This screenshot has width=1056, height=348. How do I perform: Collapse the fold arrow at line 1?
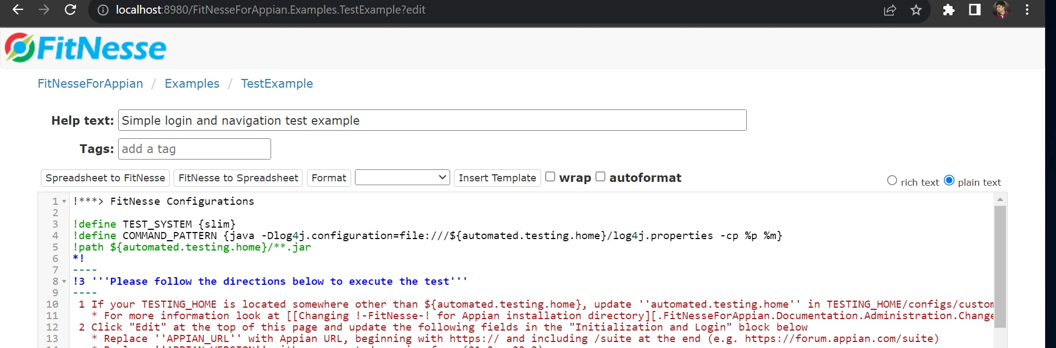[x=64, y=202]
